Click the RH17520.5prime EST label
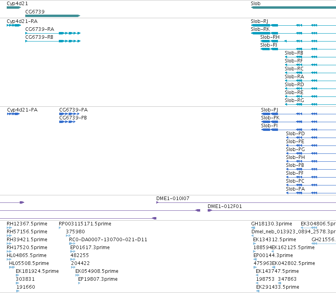This screenshot has width=336, height=293. coord(27,248)
